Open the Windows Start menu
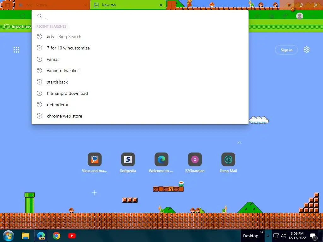The image size is (323, 242). coord(9,236)
